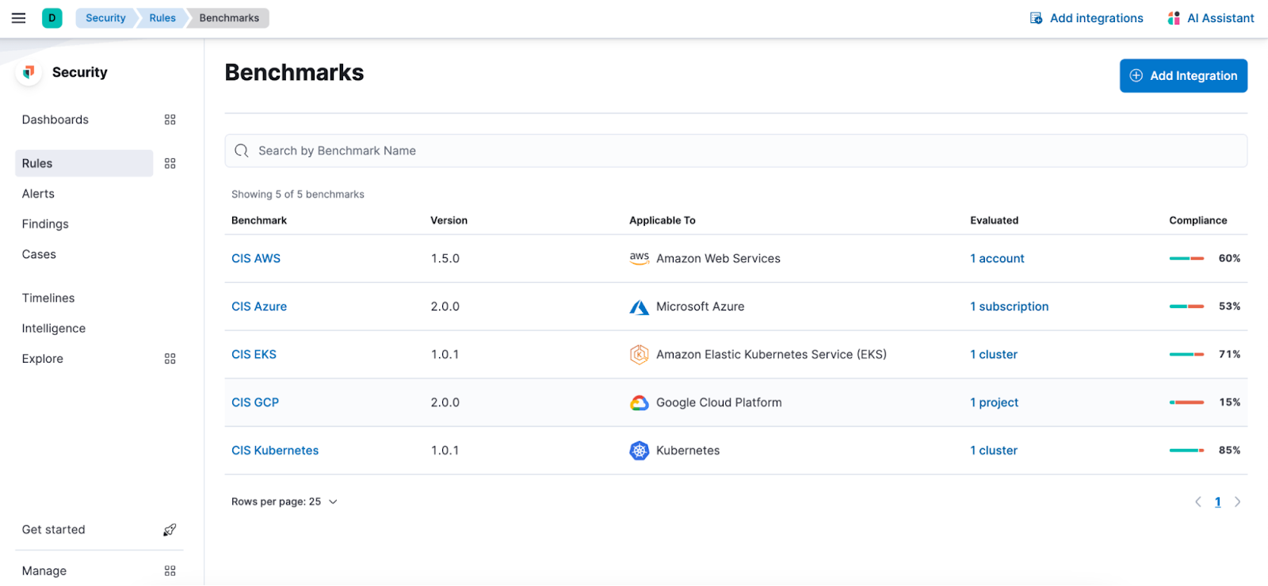Click the green D space avatar
This screenshot has height=586, width=1268.
pos(52,17)
